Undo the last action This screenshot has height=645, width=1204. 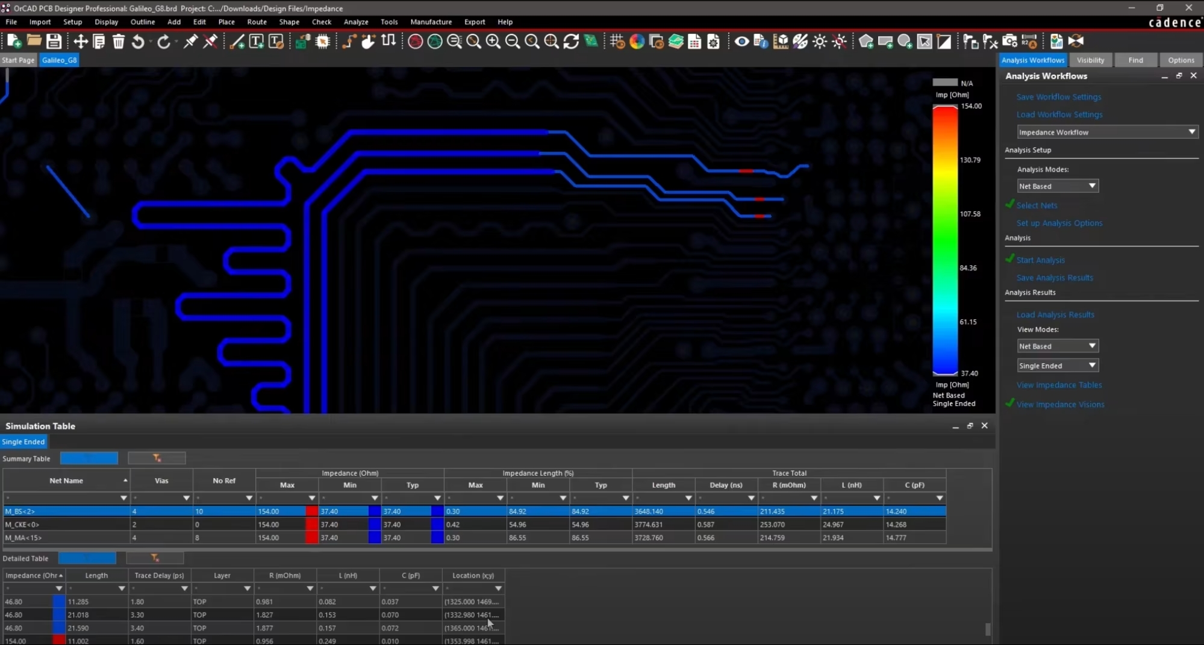138,41
